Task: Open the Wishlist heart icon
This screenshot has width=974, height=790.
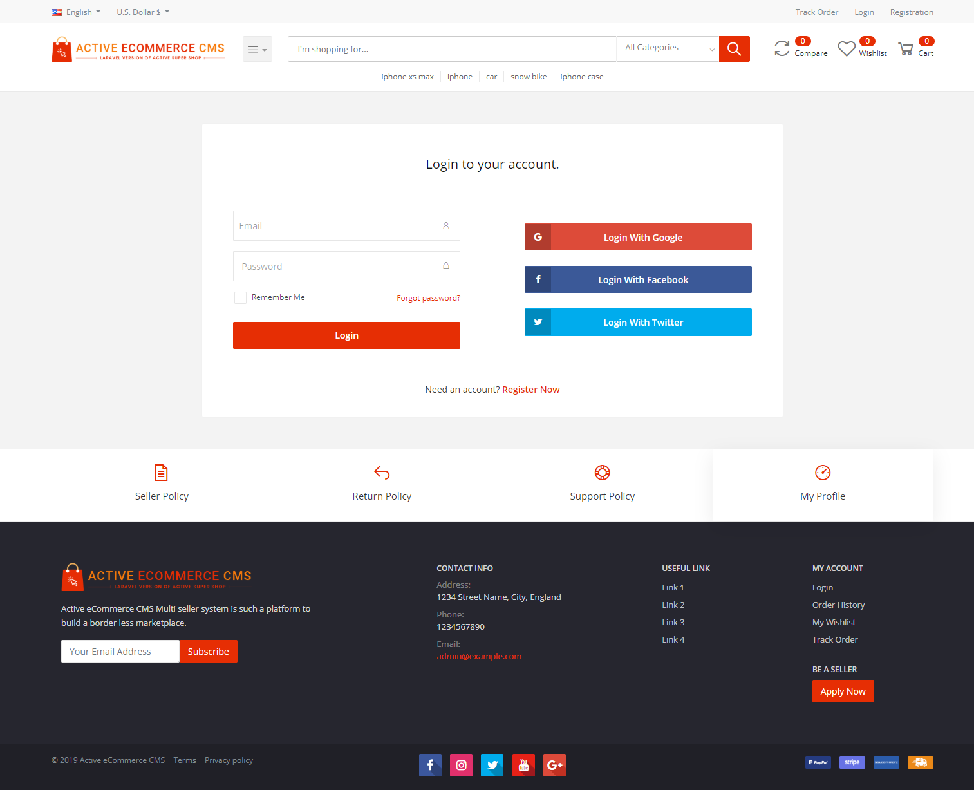Action: click(847, 49)
